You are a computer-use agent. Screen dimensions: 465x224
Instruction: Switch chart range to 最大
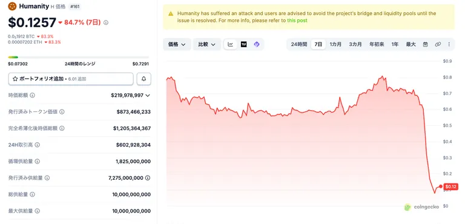point(411,45)
